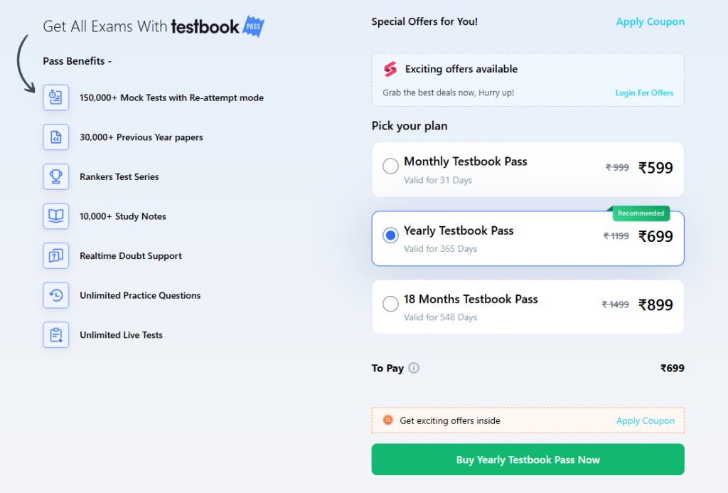Click the Study Notes book icon
This screenshot has width=728, height=493.
pos(55,216)
